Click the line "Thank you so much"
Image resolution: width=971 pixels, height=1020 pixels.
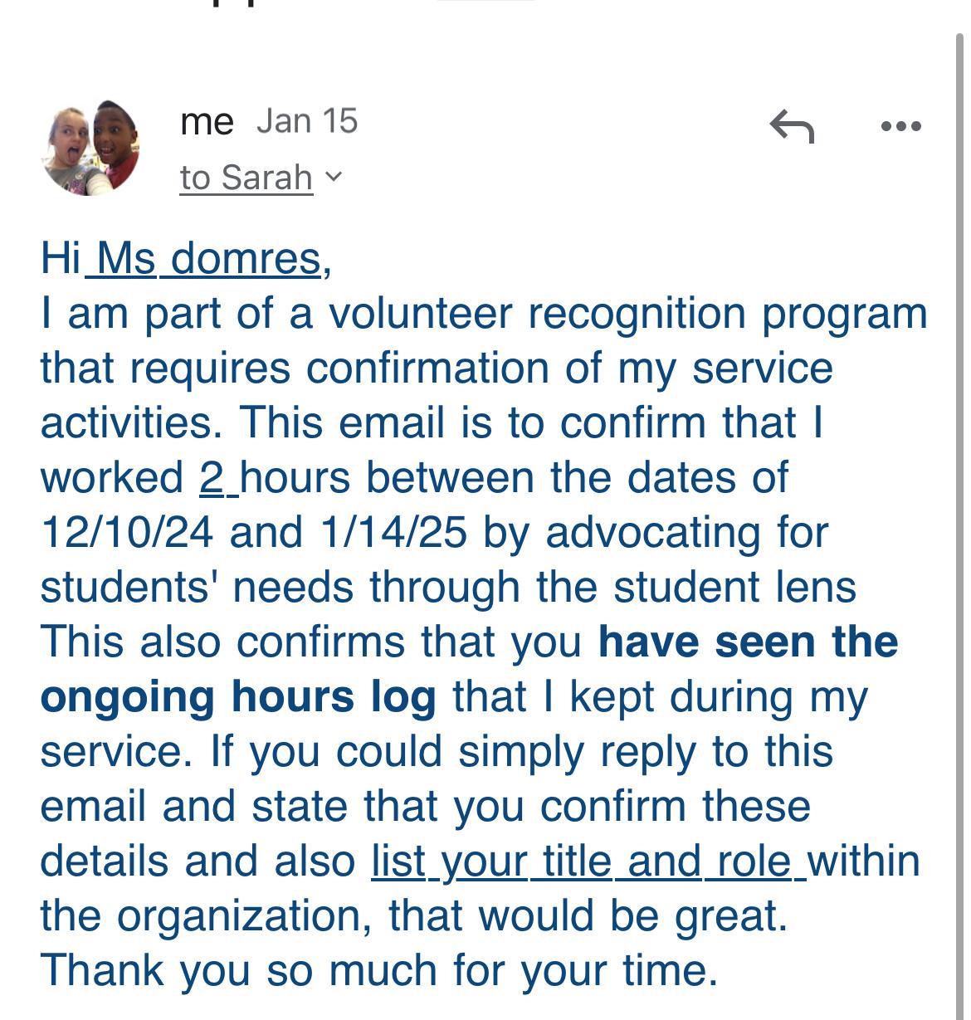coord(378,970)
